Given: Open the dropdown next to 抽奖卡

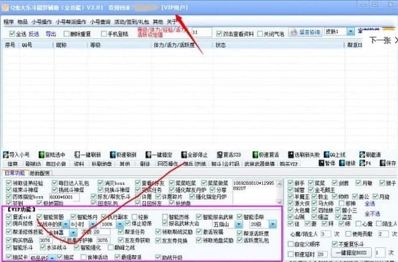Looking at the screenshot, I should (52, 258).
